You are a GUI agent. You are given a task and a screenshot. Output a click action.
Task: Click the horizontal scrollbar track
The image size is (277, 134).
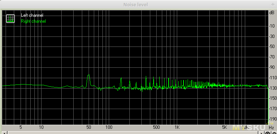click(x=133, y=133)
